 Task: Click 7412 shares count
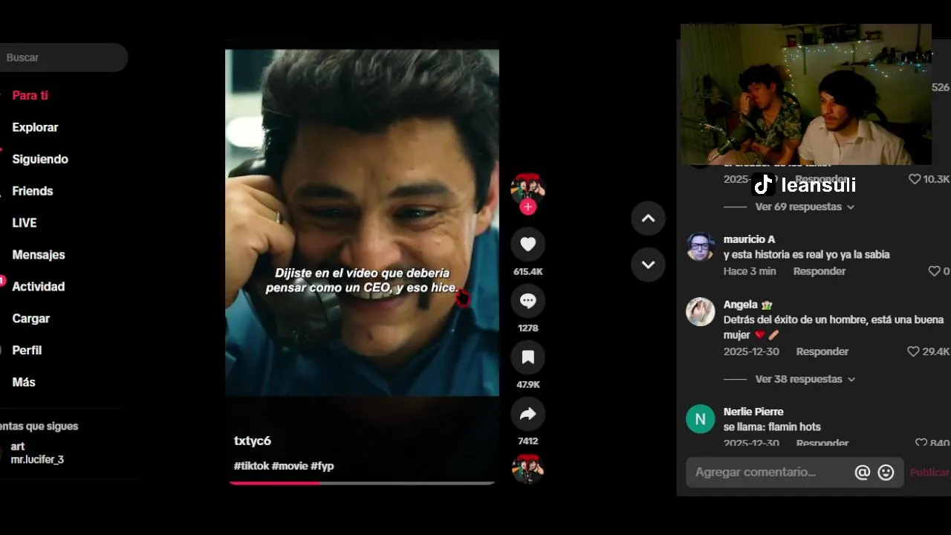point(528,441)
